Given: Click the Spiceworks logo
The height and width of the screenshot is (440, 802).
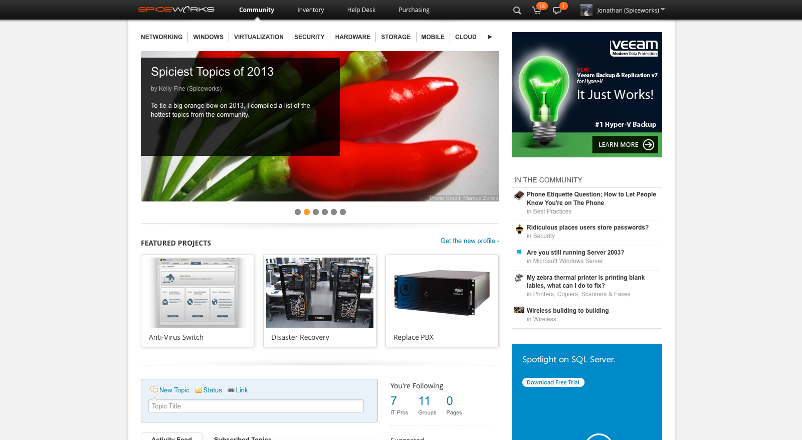Looking at the screenshot, I should click(176, 10).
